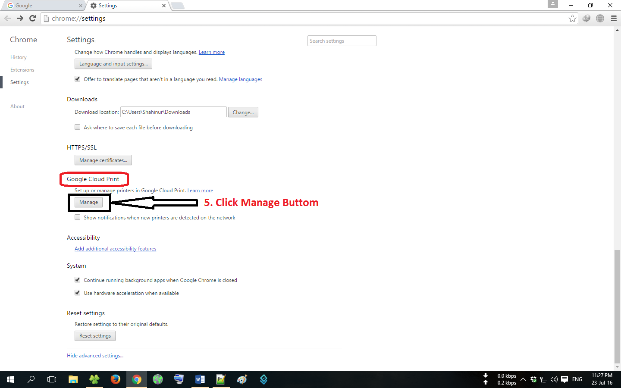Screen dimensions: 621x388
Task: Click the gray sphere extension icon left of the globe
Action: pyautogui.click(x=586, y=18)
